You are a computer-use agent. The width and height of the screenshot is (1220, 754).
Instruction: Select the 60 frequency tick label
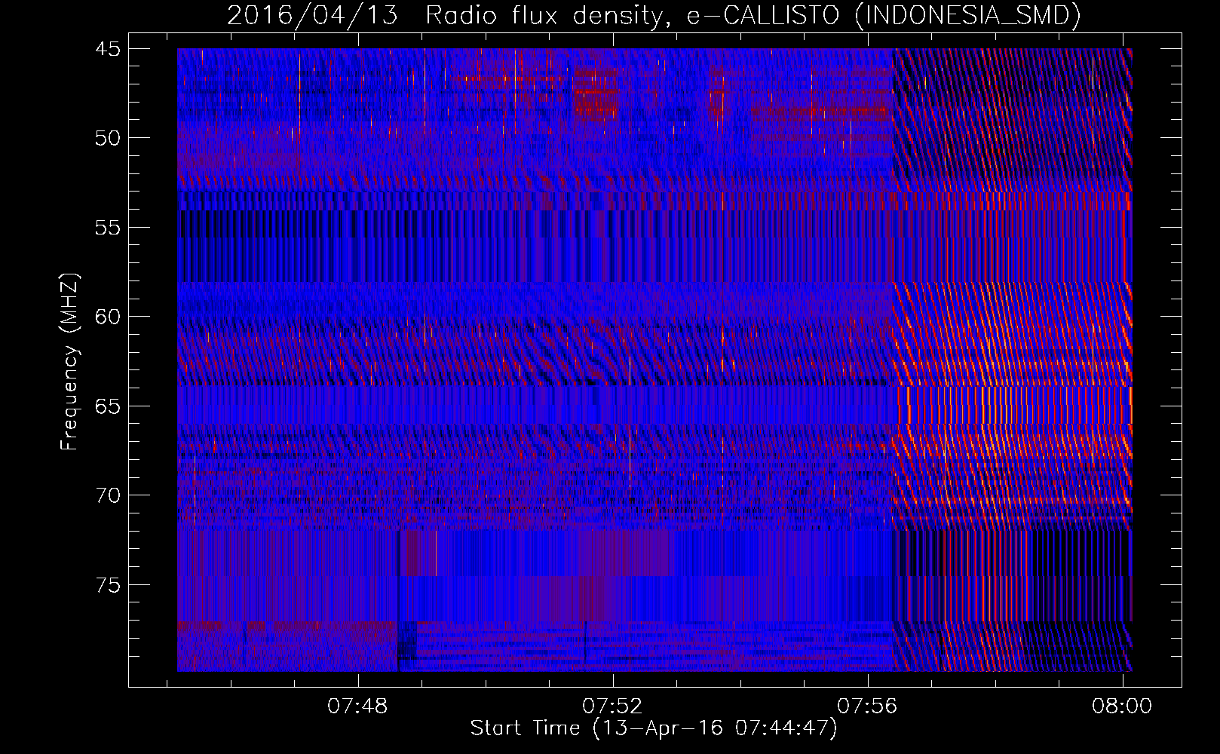point(107,317)
